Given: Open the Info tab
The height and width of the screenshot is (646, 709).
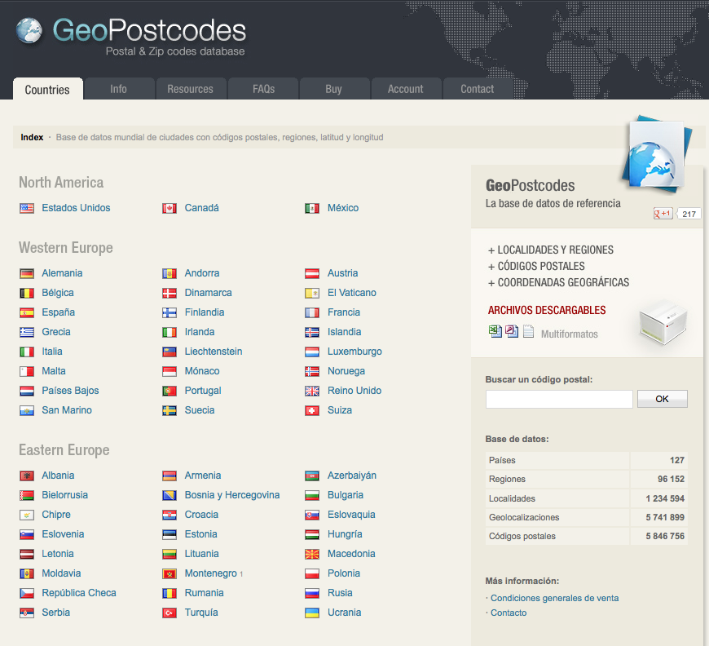Looking at the screenshot, I should pyautogui.click(x=119, y=89).
